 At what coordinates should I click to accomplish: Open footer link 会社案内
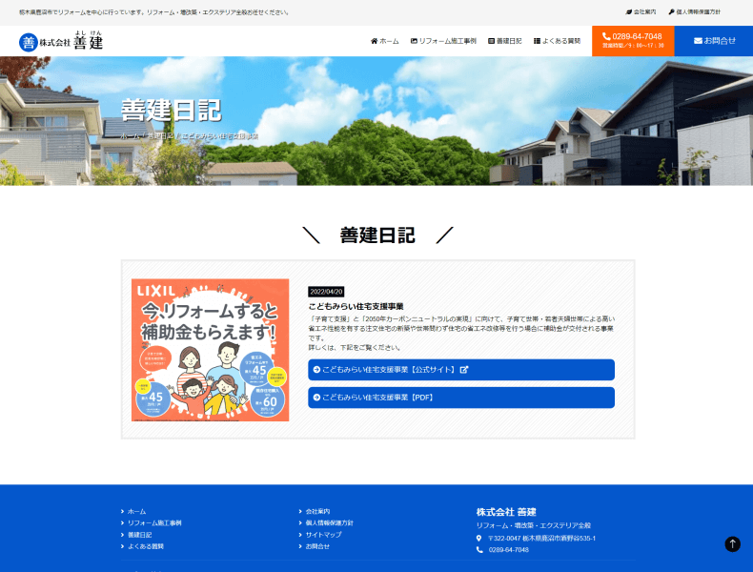tap(317, 512)
